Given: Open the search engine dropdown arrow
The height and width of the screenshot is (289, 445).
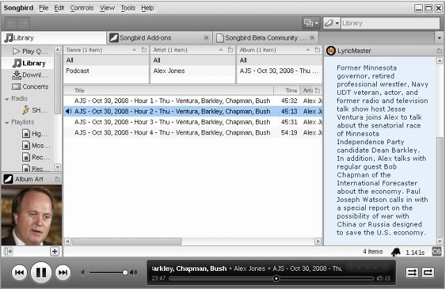Looking at the screenshot, I should [x=337, y=23].
